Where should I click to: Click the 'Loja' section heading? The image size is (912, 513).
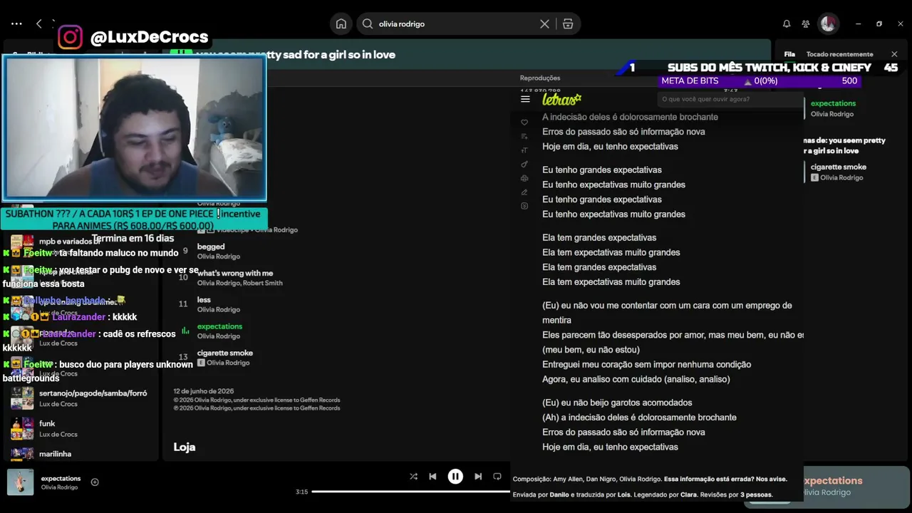click(185, 447)
